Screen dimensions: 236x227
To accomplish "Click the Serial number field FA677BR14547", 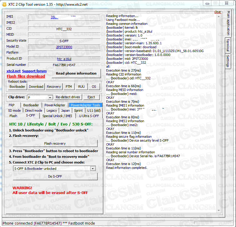I will [x=64, y=65].
